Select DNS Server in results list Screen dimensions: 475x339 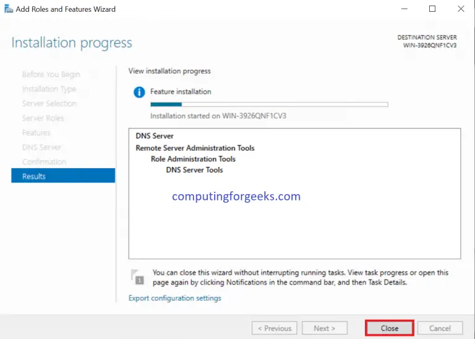[x=155, y=136]
